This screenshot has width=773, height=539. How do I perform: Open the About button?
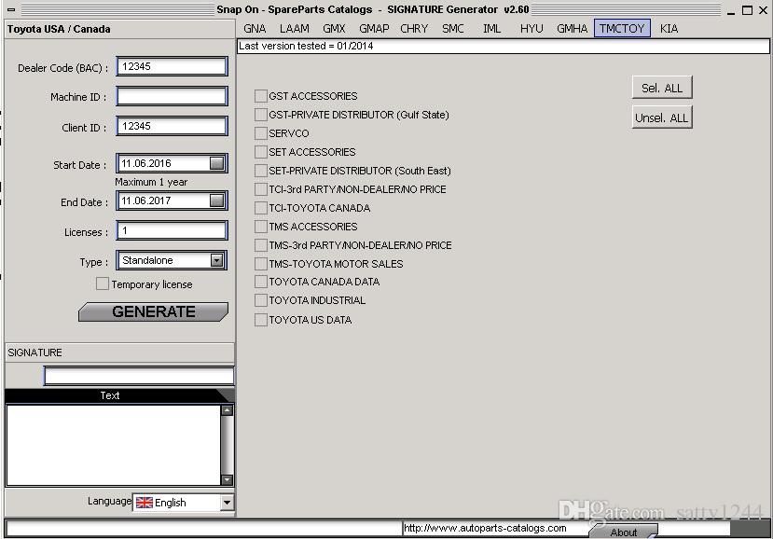click(624, 532)
